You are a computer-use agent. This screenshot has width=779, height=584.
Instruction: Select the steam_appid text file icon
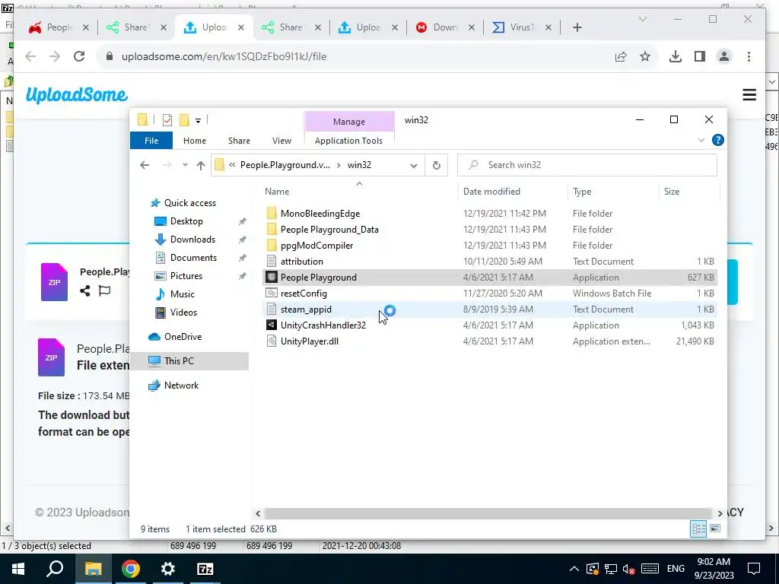point(272,309)
